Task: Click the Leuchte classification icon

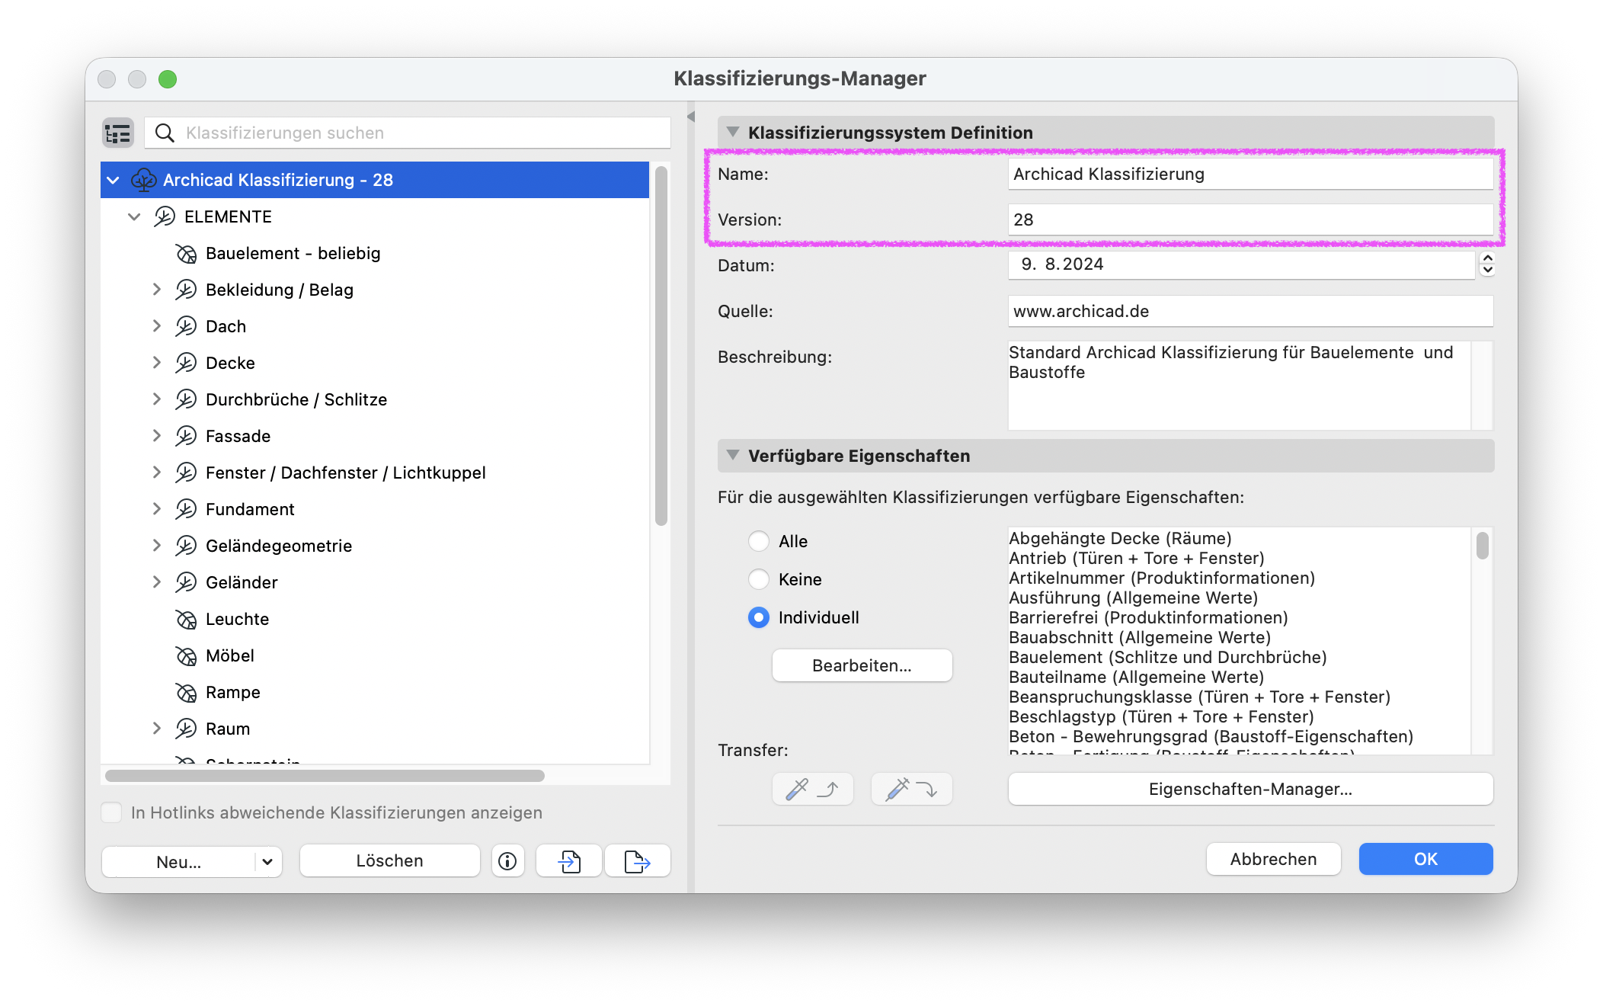Action: click(x=186, y=619)
